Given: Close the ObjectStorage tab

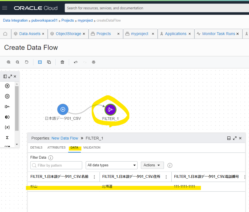Looking at the screenshot, I should point(84,34).
